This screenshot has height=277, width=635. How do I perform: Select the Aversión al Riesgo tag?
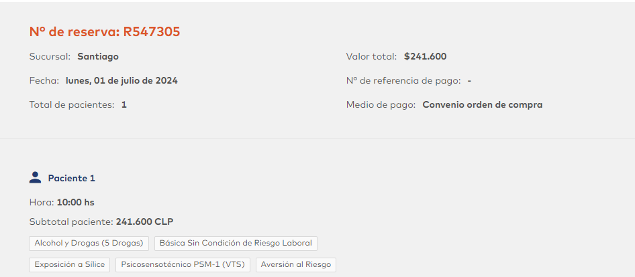(x=296, y=265)
